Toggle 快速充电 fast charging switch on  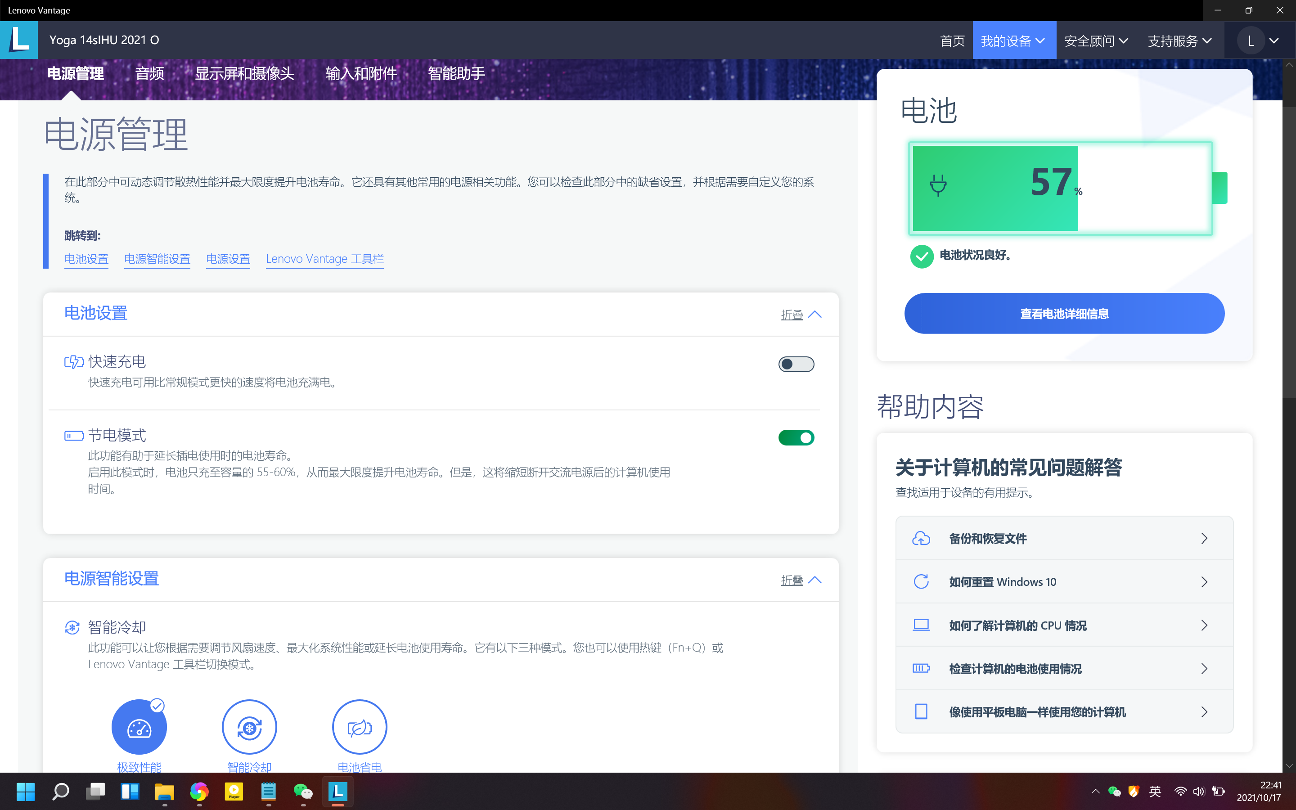[x=796, y=364]
